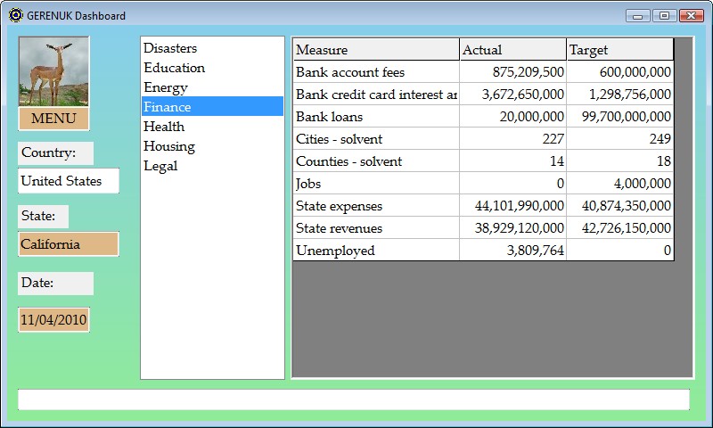Choose Energy from the category list
This screenshot has height=428, width=713.
(x=166, y=87)
